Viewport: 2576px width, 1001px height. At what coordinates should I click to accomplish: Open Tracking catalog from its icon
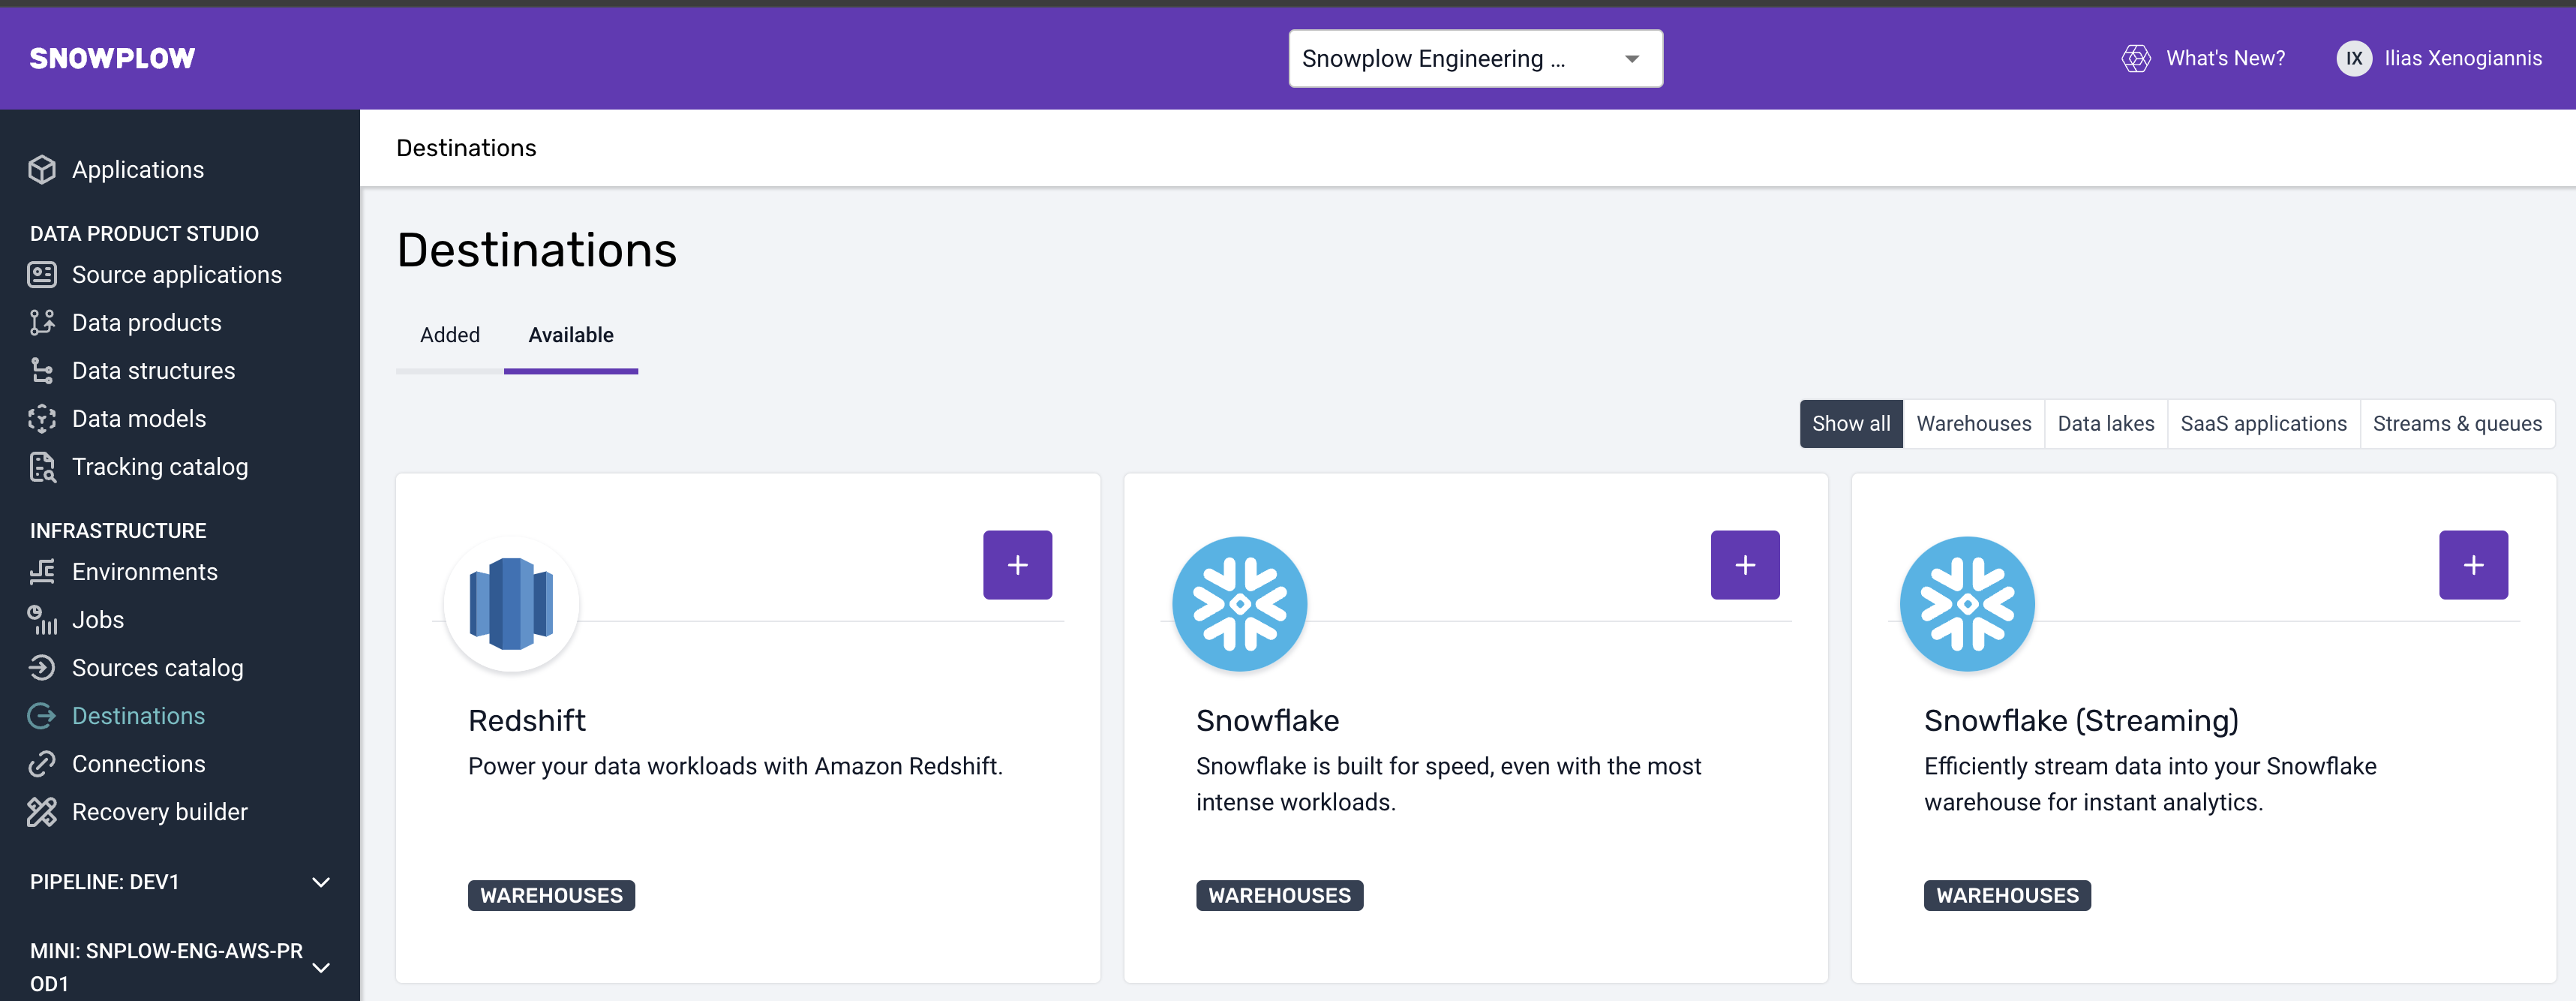click(x=42, y=467)
